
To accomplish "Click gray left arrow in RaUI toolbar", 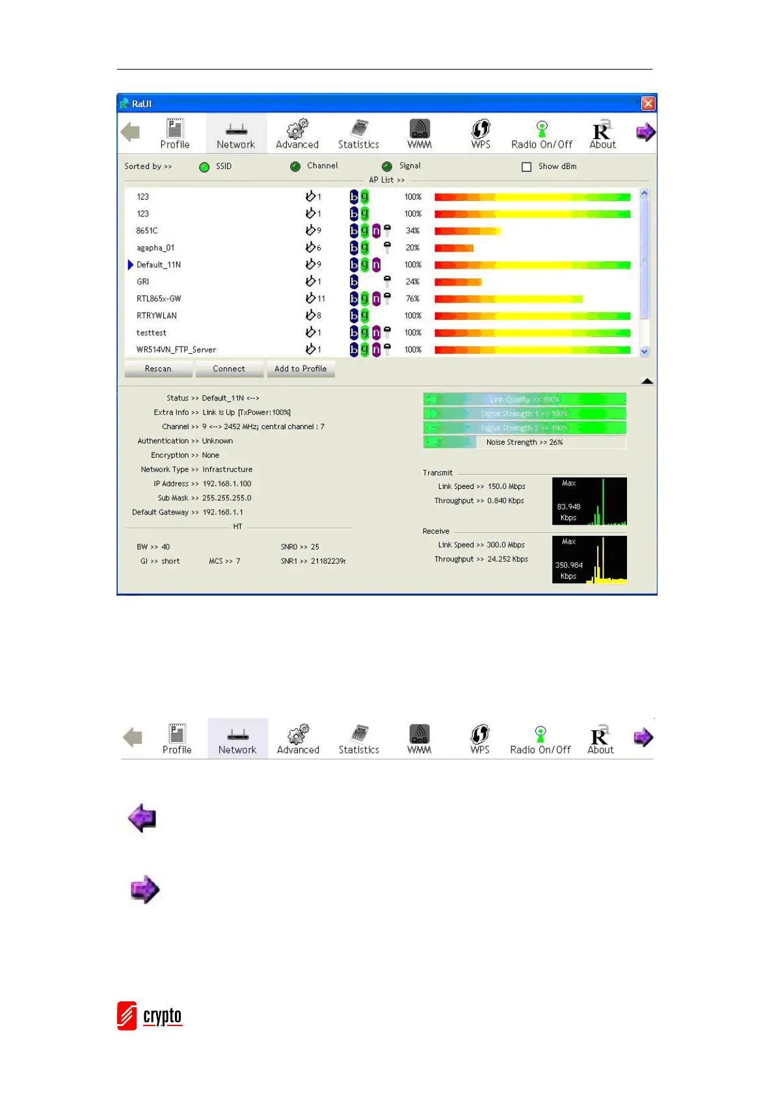I will pos(131,132).
